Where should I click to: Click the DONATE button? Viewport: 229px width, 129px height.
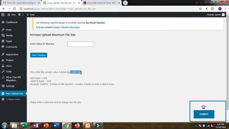(x=204, y=114)
